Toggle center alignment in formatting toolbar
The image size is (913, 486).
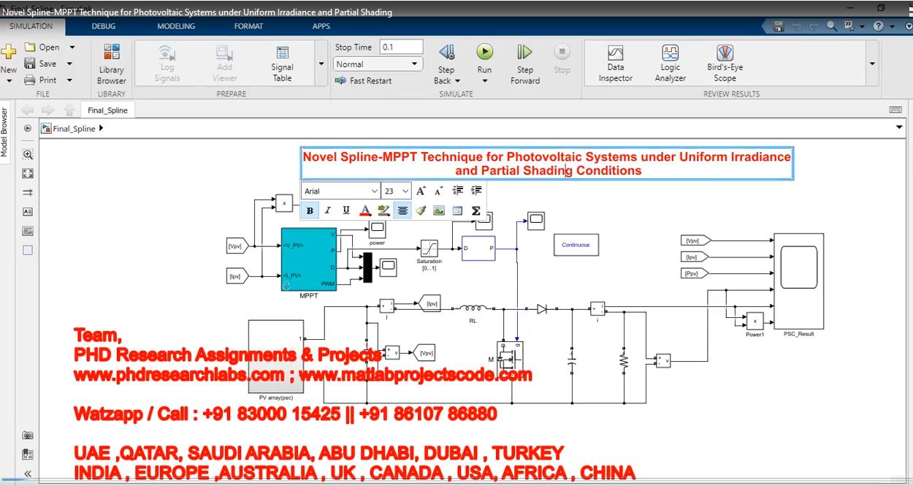tap(402, 210)
